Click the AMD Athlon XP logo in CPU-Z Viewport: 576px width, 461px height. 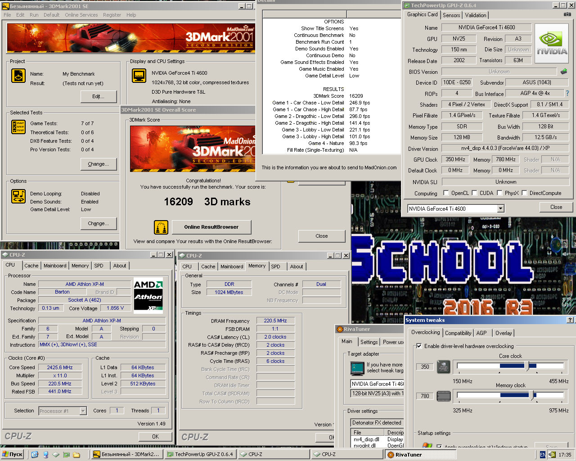[148, 296]
